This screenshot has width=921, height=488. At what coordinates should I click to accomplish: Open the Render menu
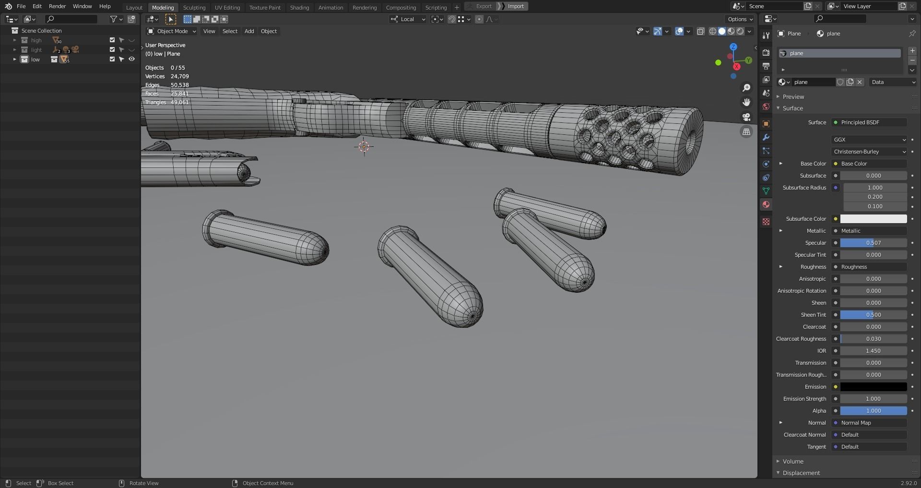pyautogui.click(x=57, y=6)
